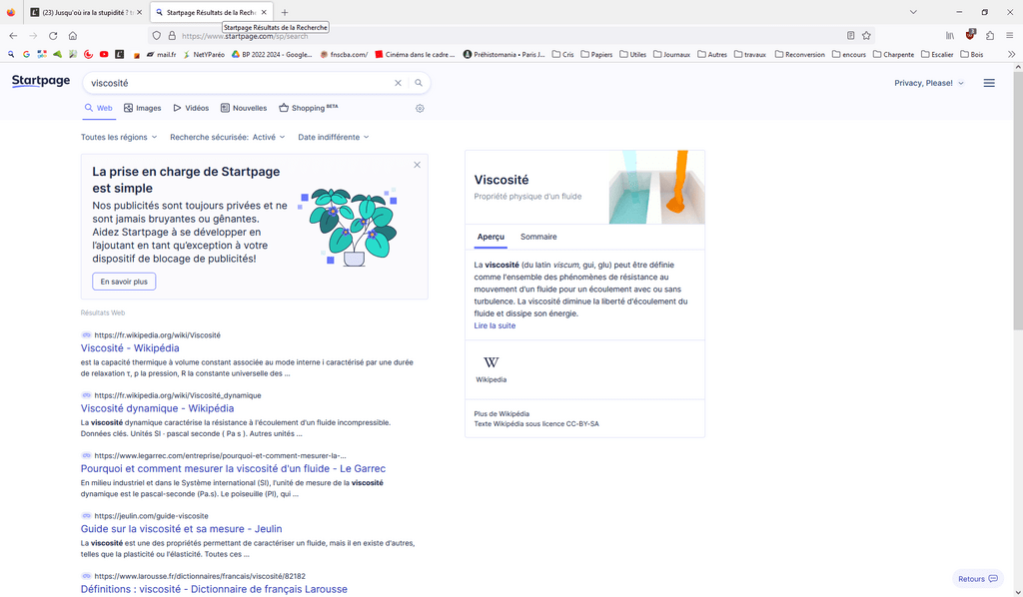The height and width of the screenshot is (597, 1023).
Task: Open the Date indifférente filter dropdown
Action: (334, 137)
